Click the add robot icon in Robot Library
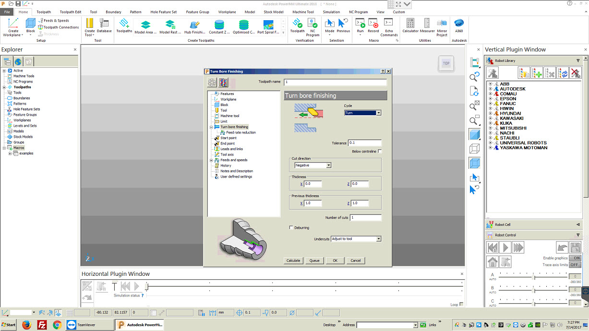Image resolution: width=589 pixels, height=331 pixels. tap(537, 72)
